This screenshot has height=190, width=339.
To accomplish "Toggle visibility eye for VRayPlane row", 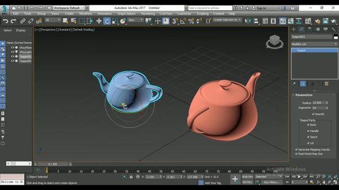I will [12, 47].
